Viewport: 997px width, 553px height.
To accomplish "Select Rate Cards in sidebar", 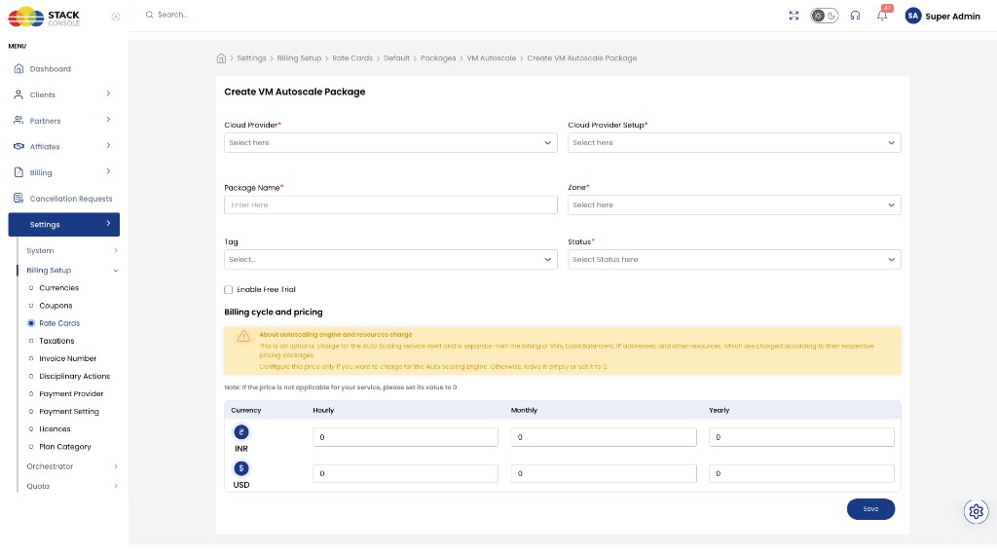I will coord(59,323).
